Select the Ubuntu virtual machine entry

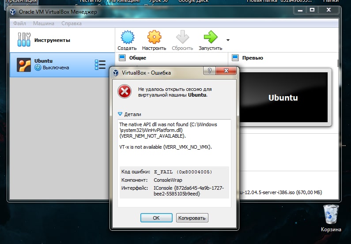(62, 65)
